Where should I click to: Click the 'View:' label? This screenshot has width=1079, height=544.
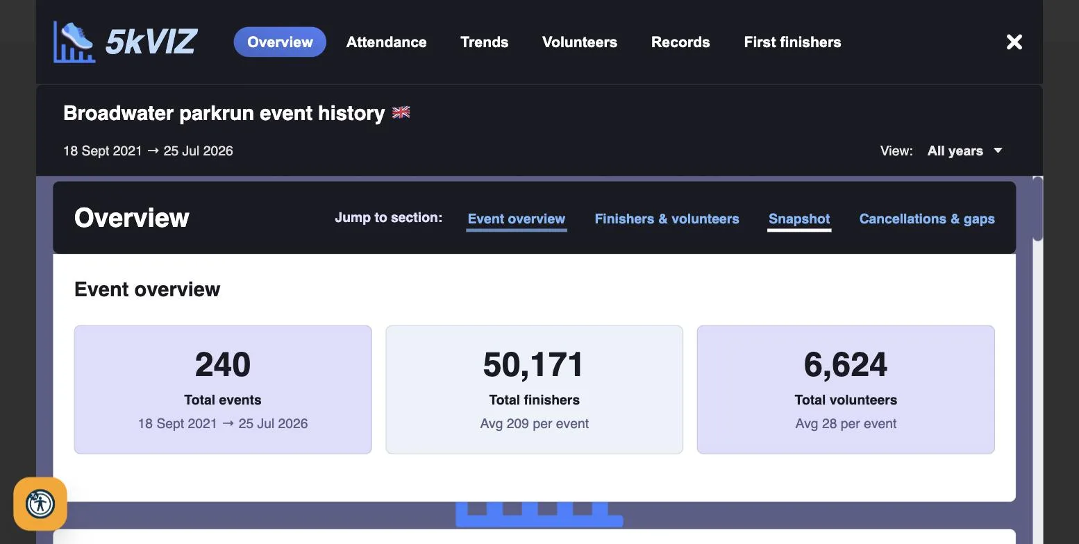coord(896,151)
